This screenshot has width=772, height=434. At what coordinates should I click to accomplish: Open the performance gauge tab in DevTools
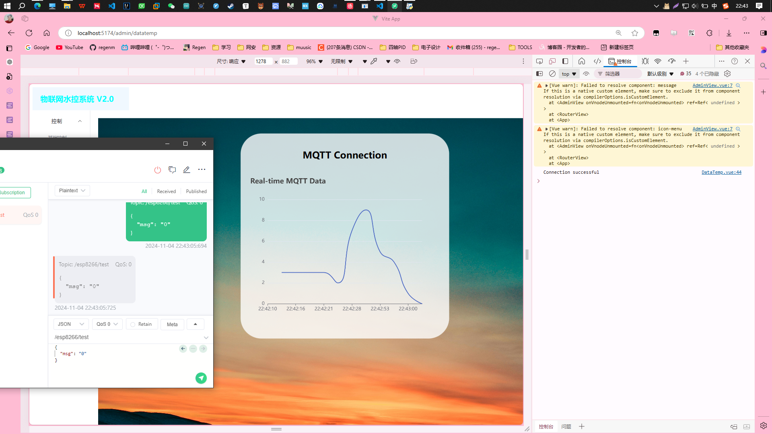coord(672,61)
